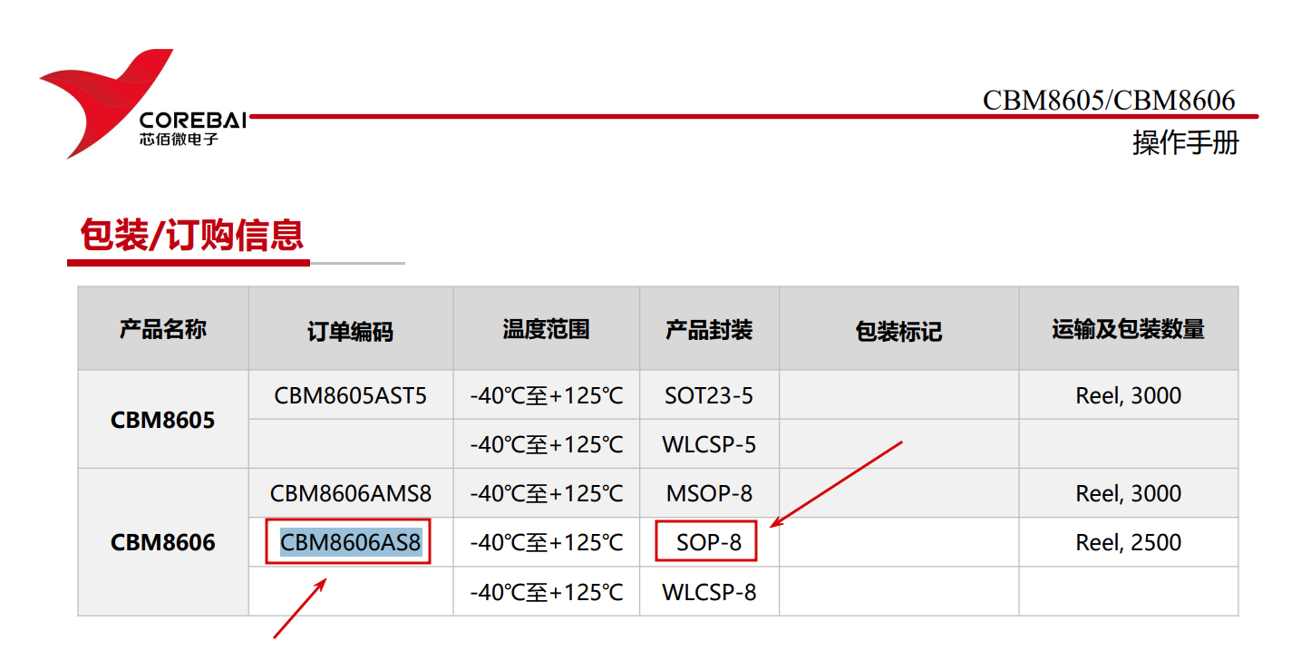Select the 芯佰微电子 company name text
Screen dimensions: 1301x660
179,141
